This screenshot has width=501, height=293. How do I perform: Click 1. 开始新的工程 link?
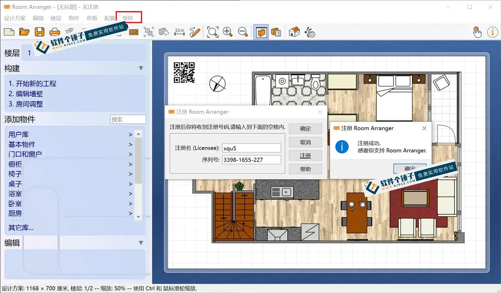tap(33, 83)
